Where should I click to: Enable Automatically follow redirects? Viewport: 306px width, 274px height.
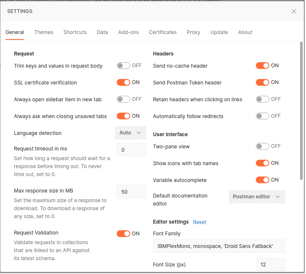point(263,116)
